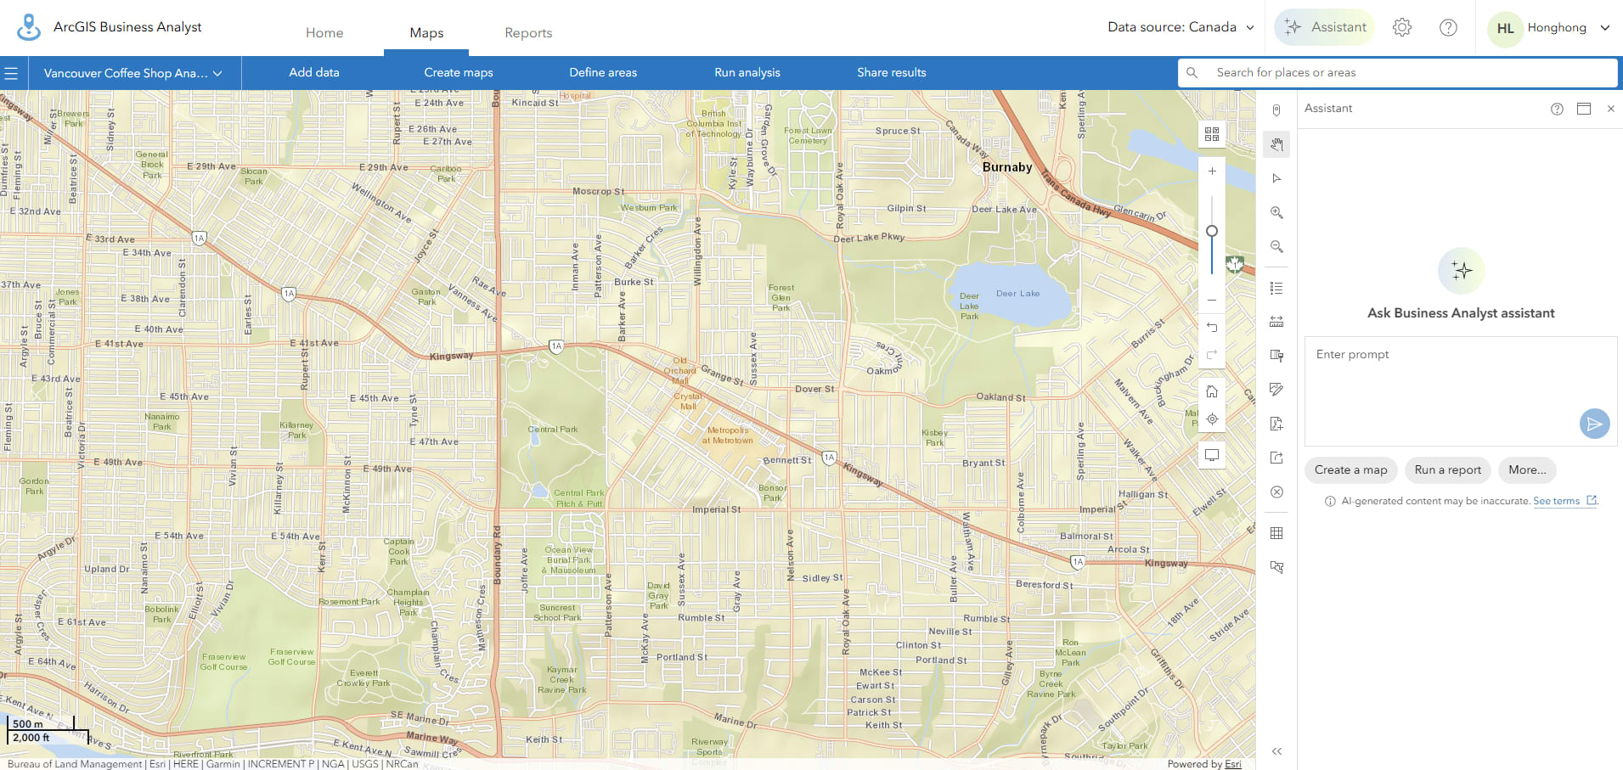This screenshot has height=770, width=1623.
Task: Open the style/paint layer tool
Action: click(1276, 356)
